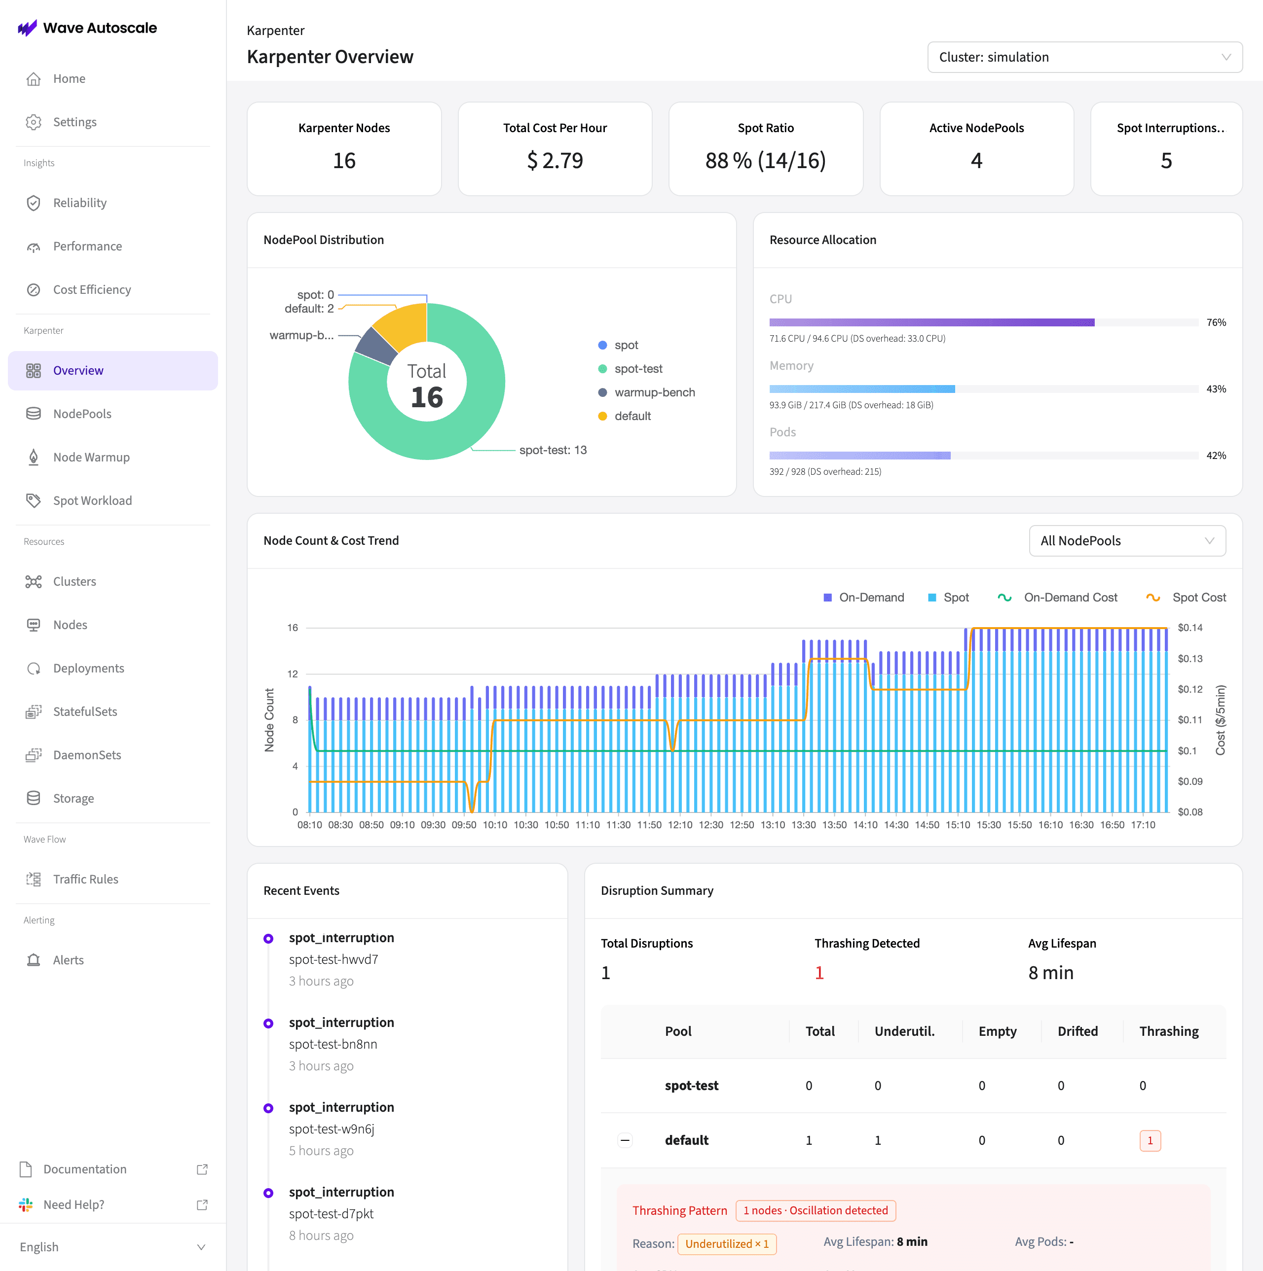Click the Deployments refresh icon
Viewport: 1263px width, 1271px height.
[x=34, y=669]
